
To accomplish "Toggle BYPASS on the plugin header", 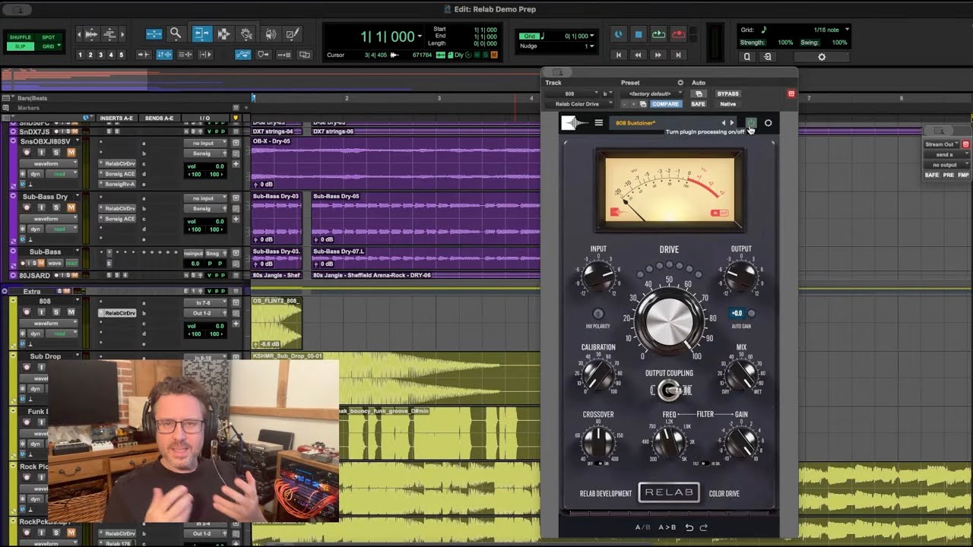I will point(727,93).
